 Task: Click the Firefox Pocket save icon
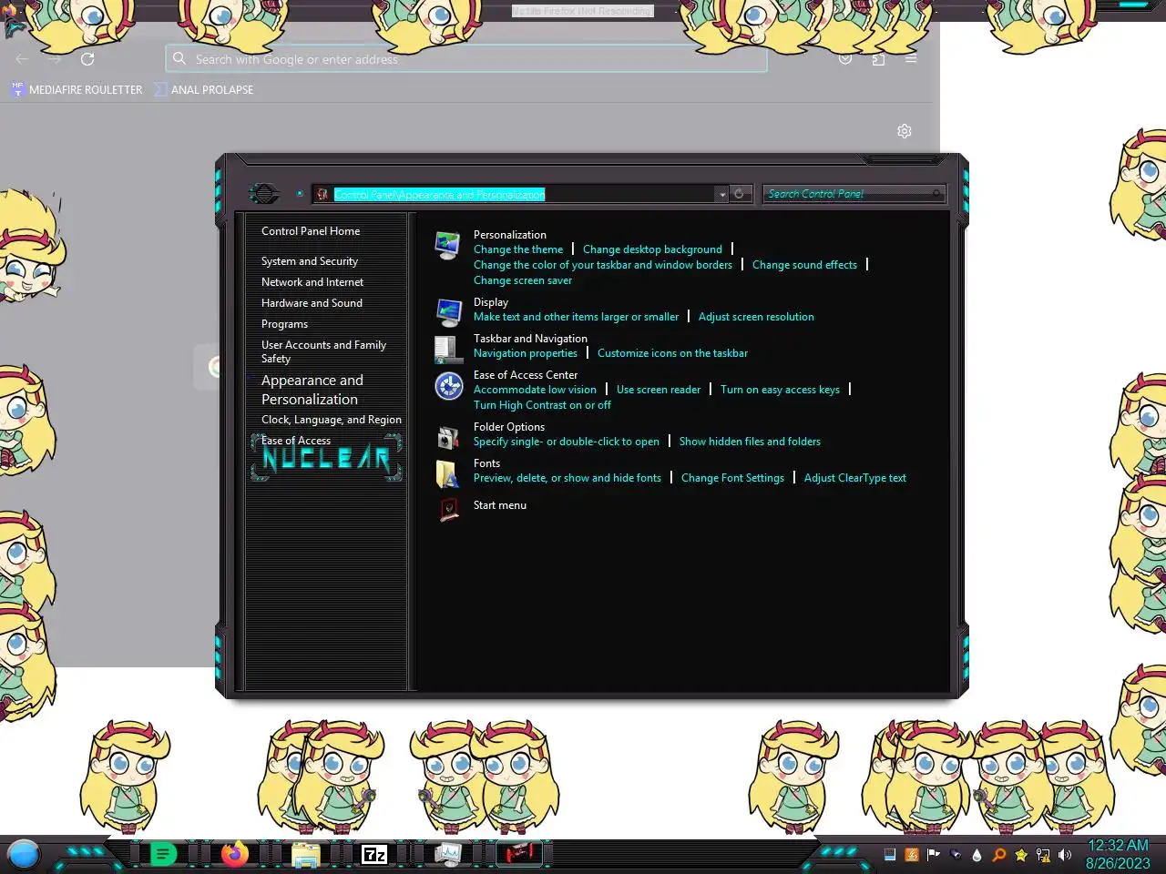click(x=845, y=59)
